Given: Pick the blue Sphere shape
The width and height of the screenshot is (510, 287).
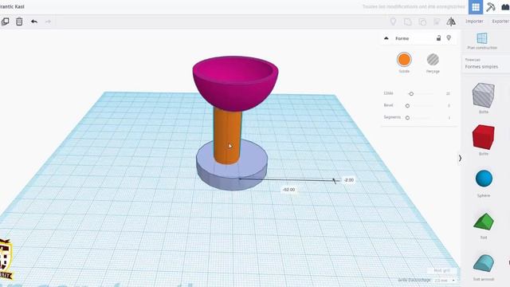Looking at the screenshot, I should [x=484, y=179].
